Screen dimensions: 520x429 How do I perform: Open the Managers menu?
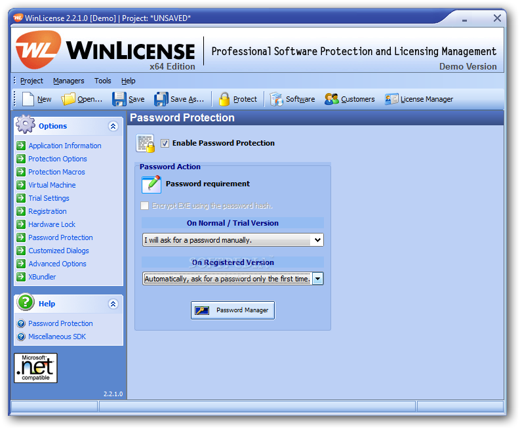tap(69, 81)
